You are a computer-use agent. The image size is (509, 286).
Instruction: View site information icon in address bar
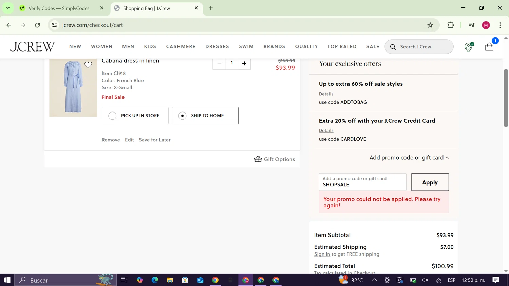point(55,25)
